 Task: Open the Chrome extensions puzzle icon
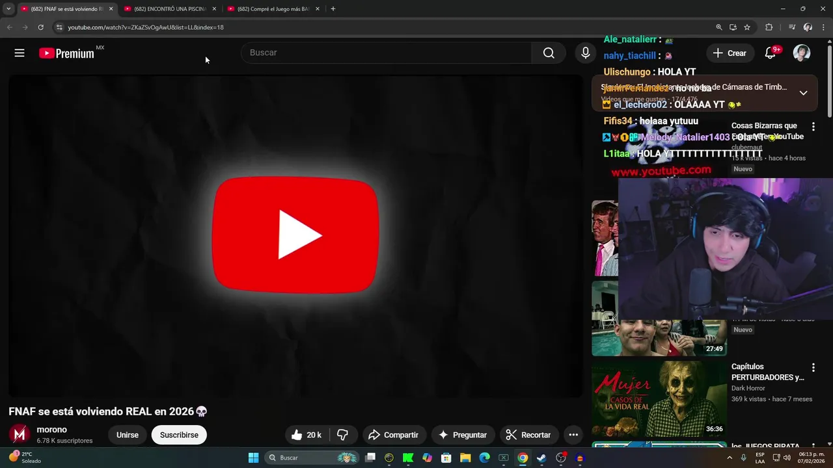(x=769, y=27)
